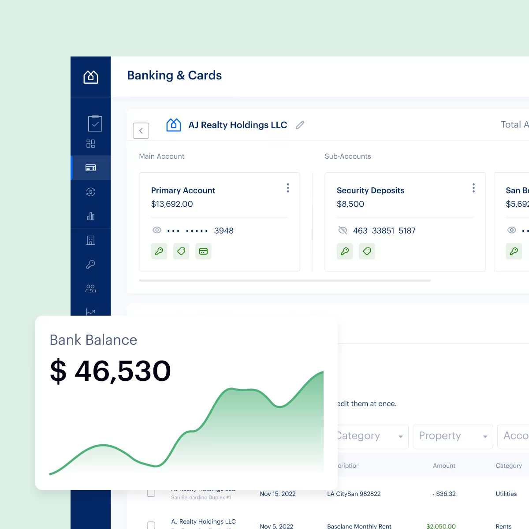529x529 pixels.
Task: Check the Baselane Monthly Rent row checkbox
Action: (151, 525)
